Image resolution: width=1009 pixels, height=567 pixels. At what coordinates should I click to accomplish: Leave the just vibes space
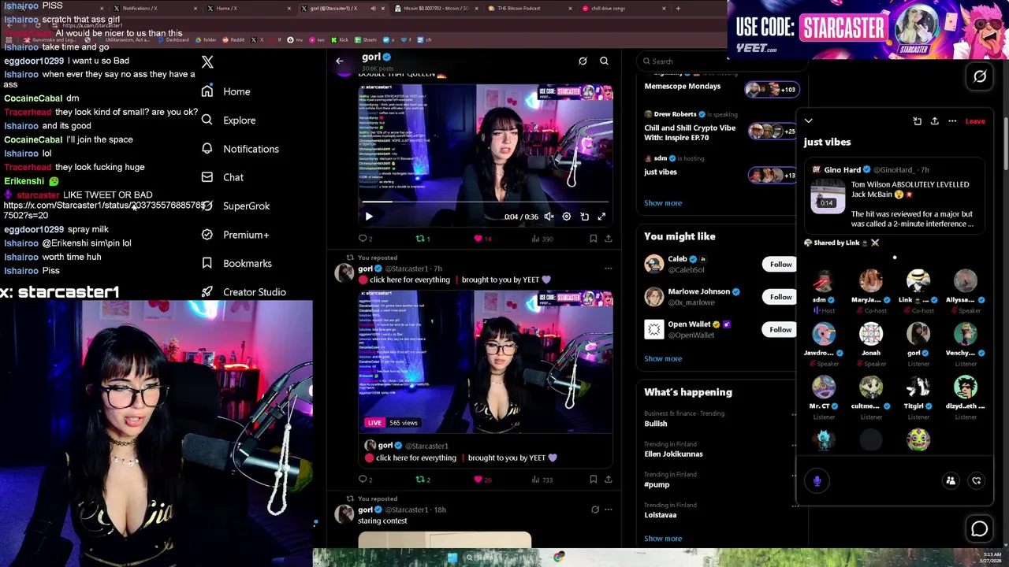tap(975, 121)
